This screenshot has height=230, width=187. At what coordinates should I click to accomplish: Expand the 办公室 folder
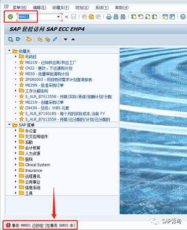(x=16, y=130)
